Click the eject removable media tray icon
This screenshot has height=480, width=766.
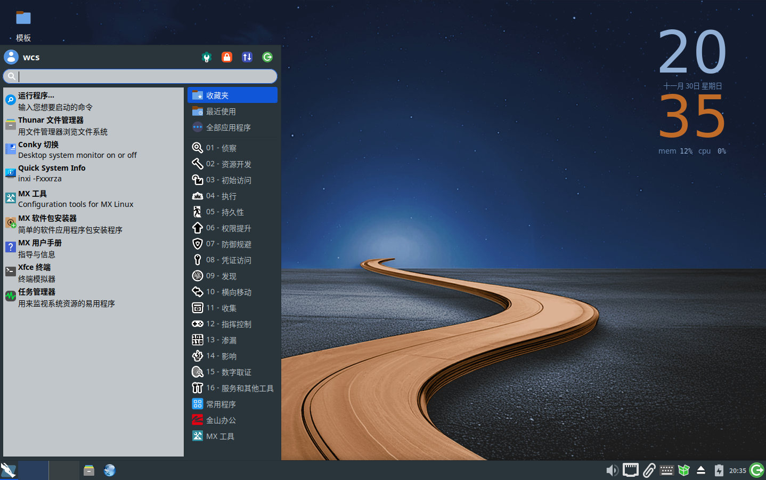pos(701,470)
